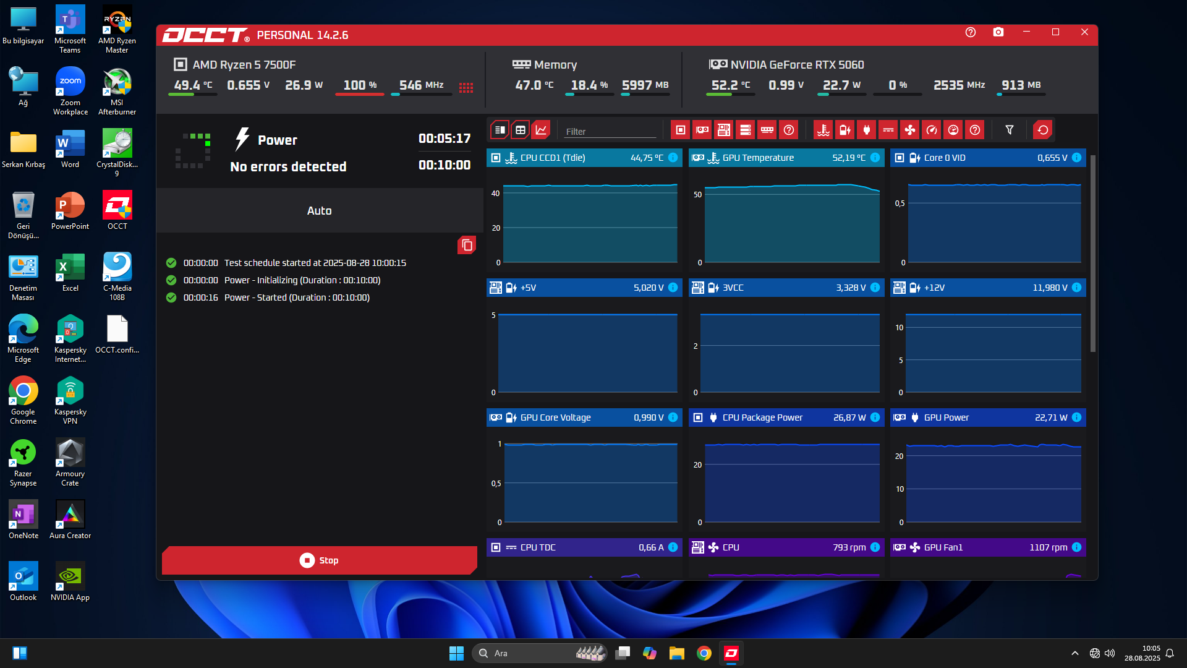Copy the test log to clipboard
This screenshot has width=1187, height=668.
[x=467, y=246]
